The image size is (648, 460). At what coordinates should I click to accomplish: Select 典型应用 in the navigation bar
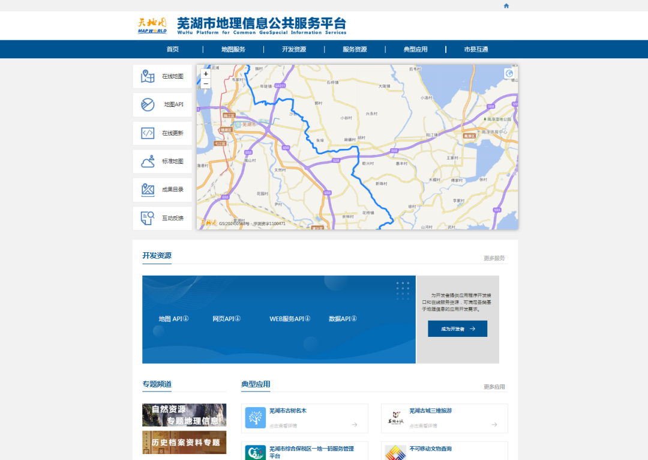tap(415, 49)
